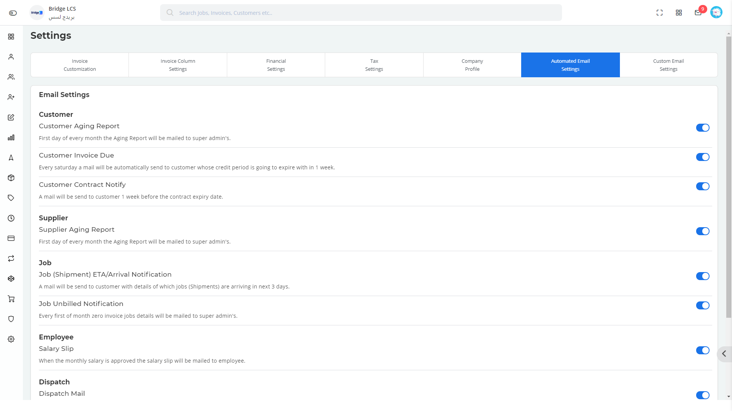Click the grid/apps switcher icon

(679, 13)
